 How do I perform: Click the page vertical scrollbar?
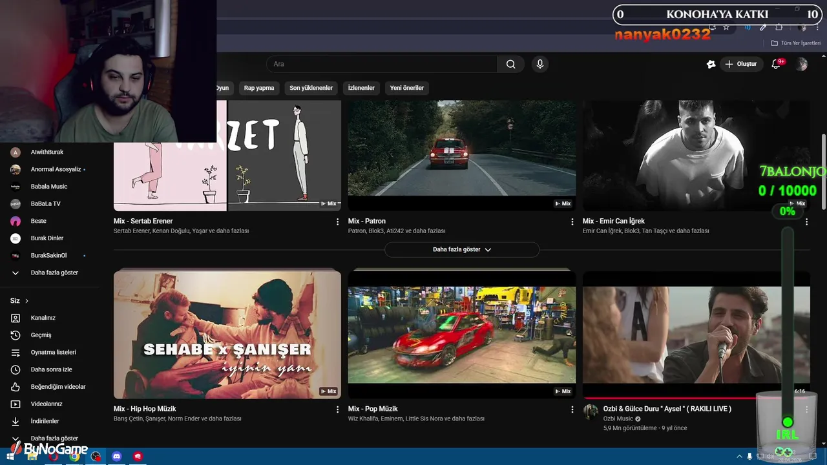(823, 171)
